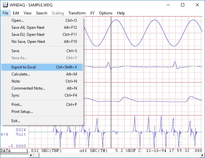Select Save All, Open Next
The image size is (205, 158).
[42, 28]
